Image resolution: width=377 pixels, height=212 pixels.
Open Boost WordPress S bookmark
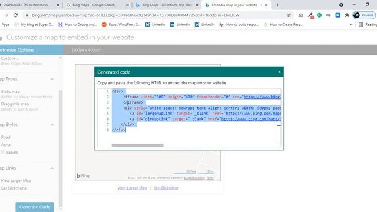[121, 24]
